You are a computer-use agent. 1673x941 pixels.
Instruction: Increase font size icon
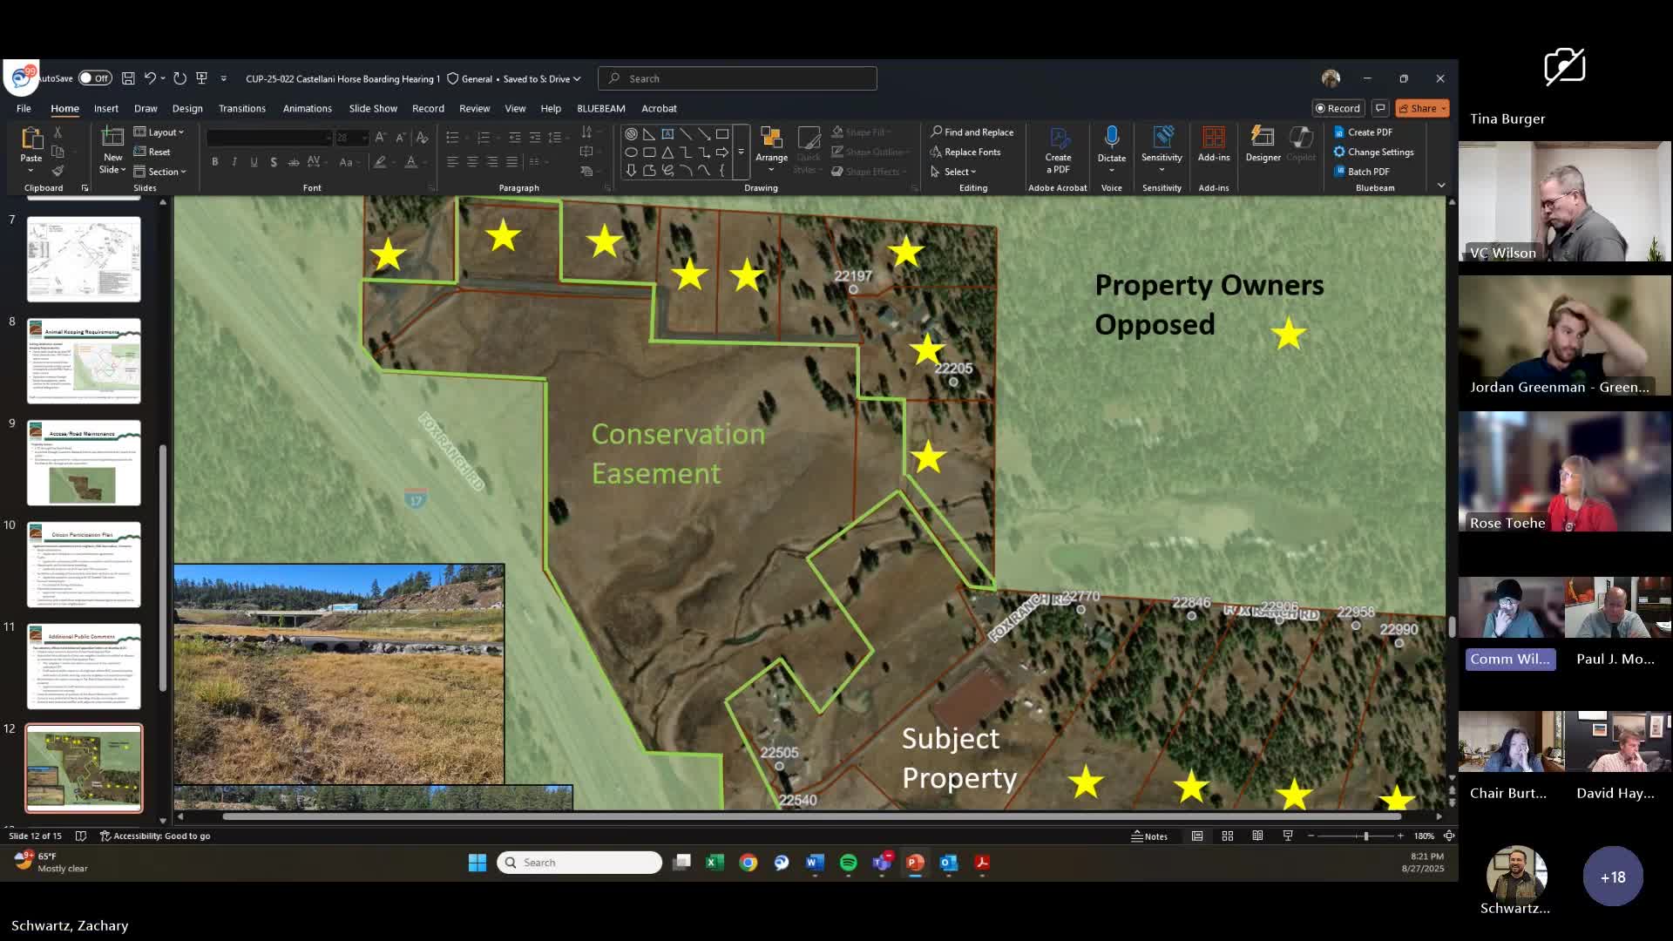point(381,138)
